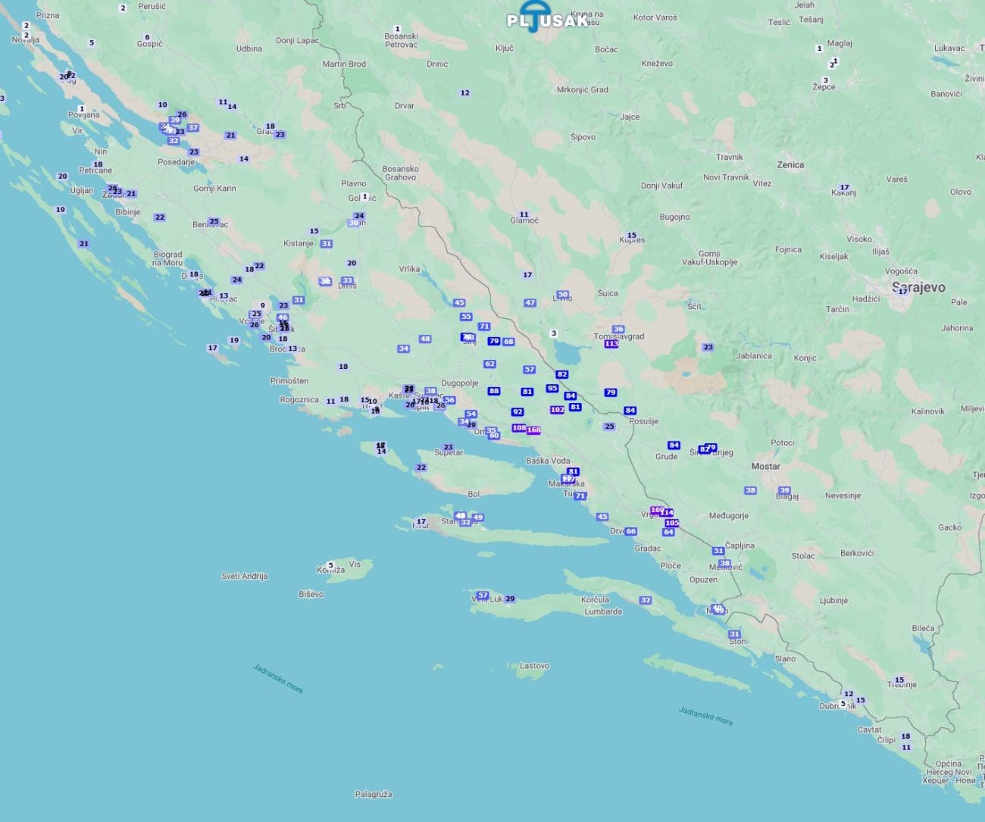Select the 88 marker near Dugopolje
This screenshot has width=985, height=822.
point(494,392)
